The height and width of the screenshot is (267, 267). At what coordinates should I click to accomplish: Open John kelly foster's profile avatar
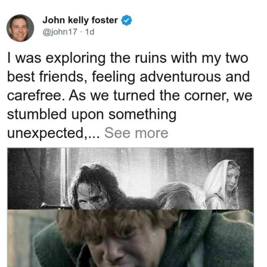click(20, 28)
